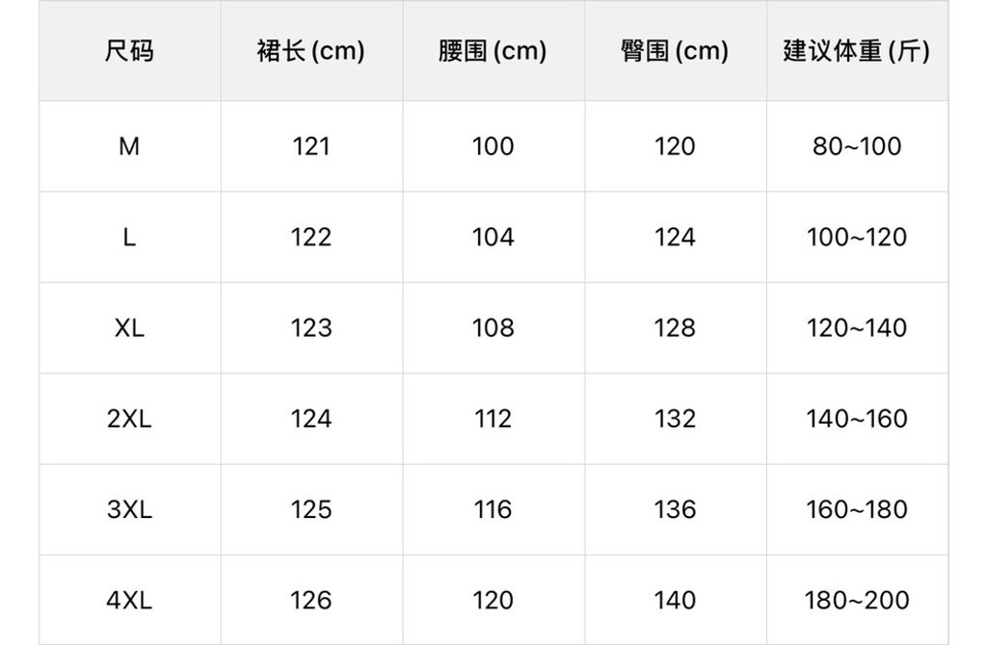987x645 pixels.
Task: Click the waist value 116 for 3XL
Action: click(x=493, y=509)
